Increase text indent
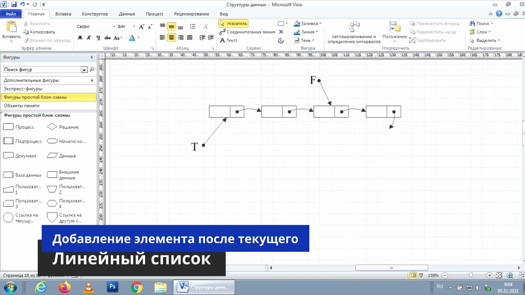The width and height of the screenshot is (525, 295). tap(211, 38)
